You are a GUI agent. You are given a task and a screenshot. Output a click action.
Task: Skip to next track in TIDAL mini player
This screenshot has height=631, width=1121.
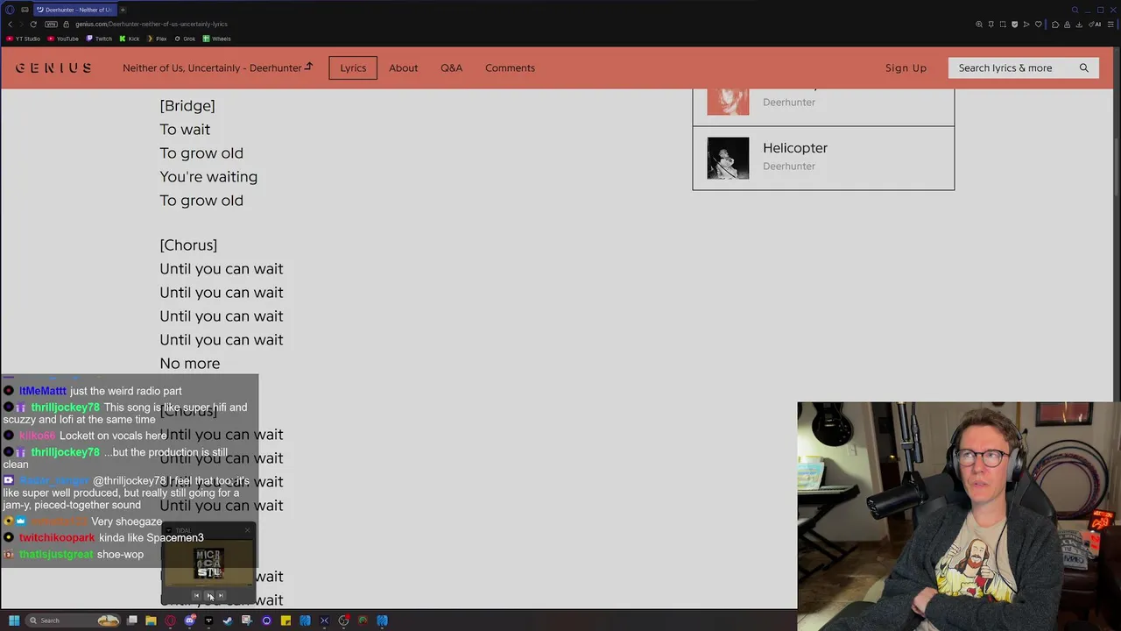[221, 596]
